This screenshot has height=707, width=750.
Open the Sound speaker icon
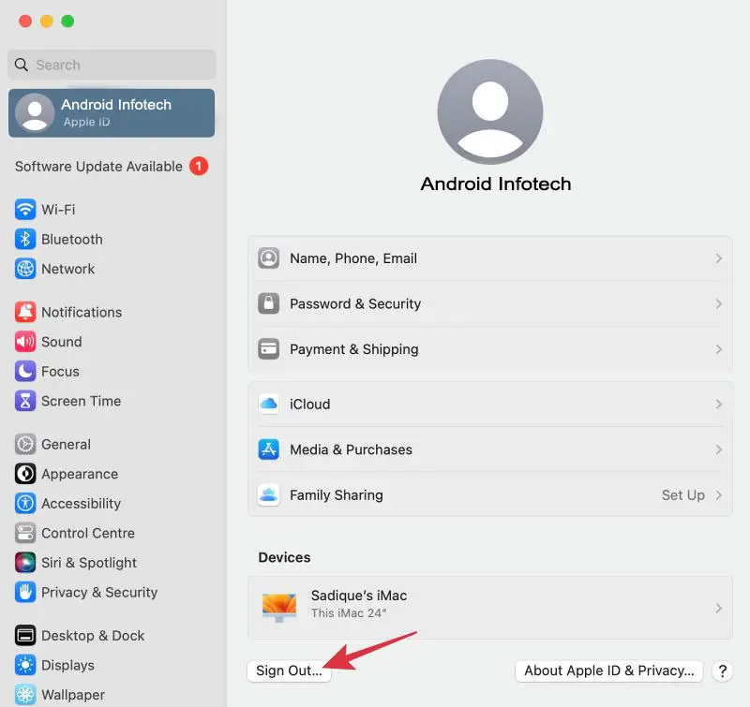pos(25,342)
